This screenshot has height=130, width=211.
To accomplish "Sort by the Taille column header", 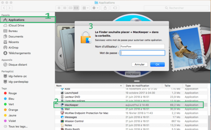I will [x=172, y=86].
